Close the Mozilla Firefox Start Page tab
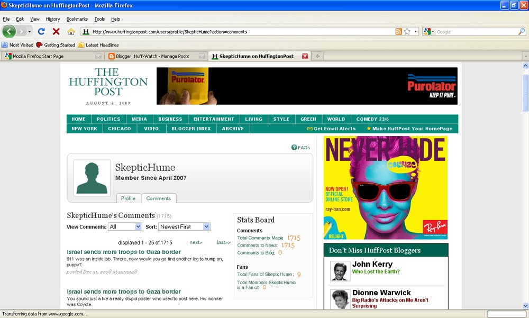Image resolution: width=529 pixels, height=318 pixels. 98,57
